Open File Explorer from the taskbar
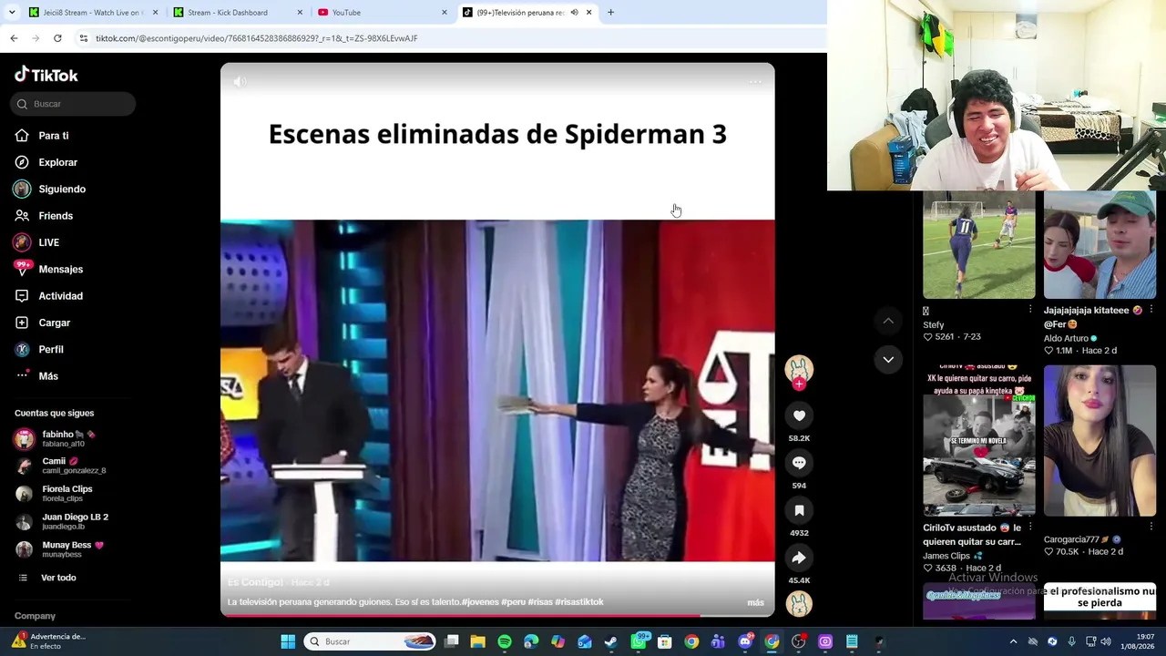This screenshot has height=656, width=1166. [x=478, y=641]
